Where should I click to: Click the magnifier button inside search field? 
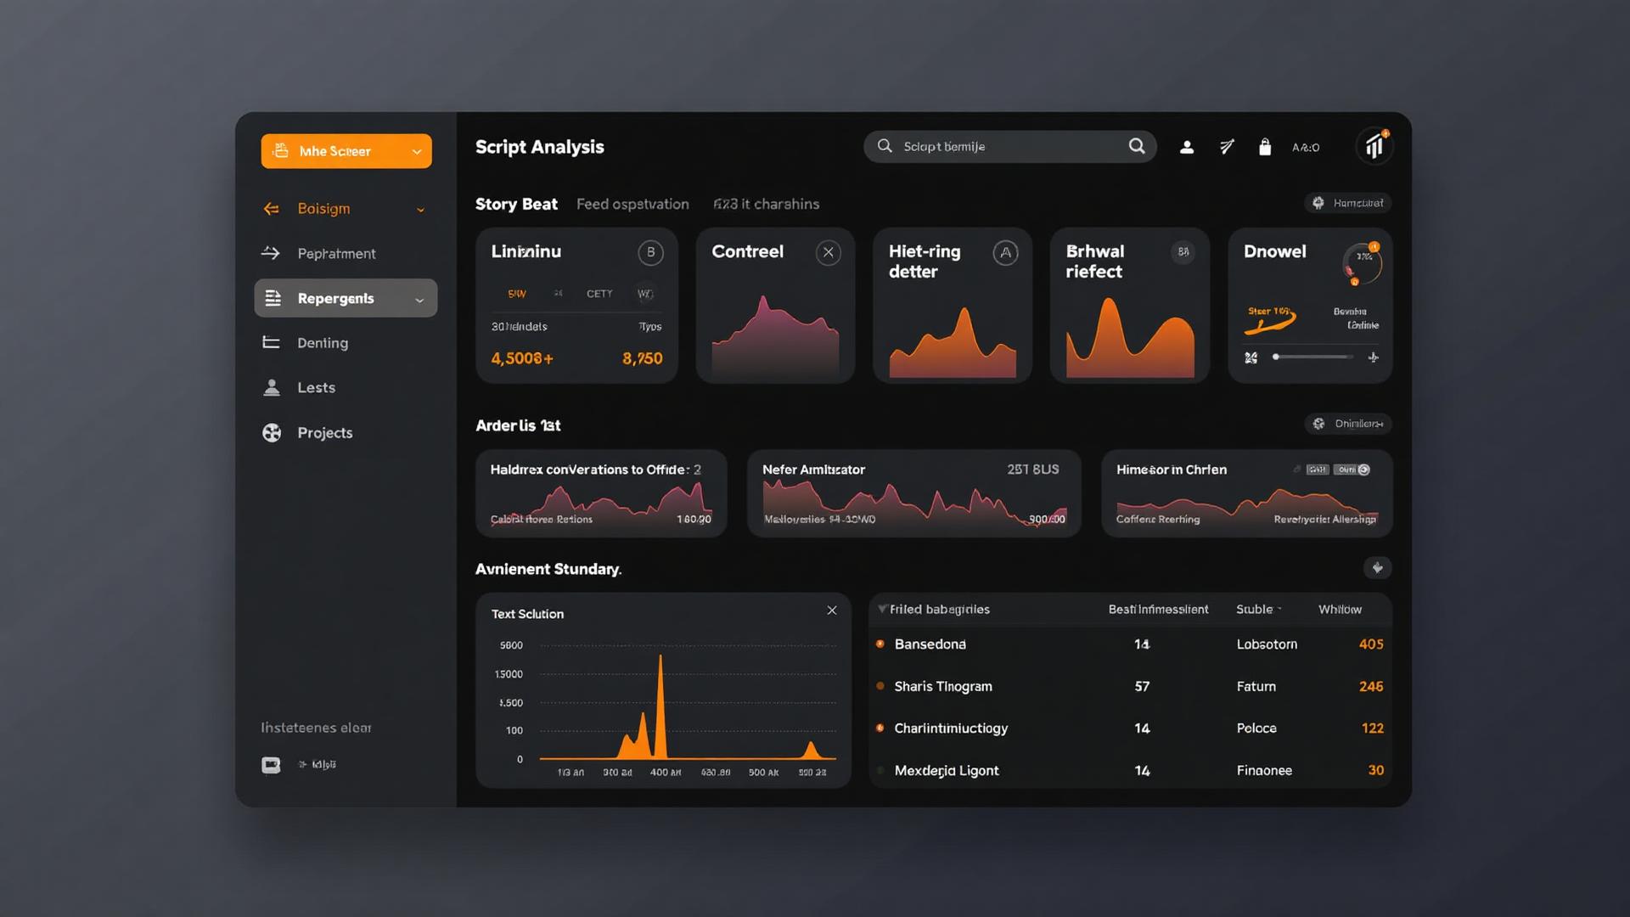click(1137, 146)
